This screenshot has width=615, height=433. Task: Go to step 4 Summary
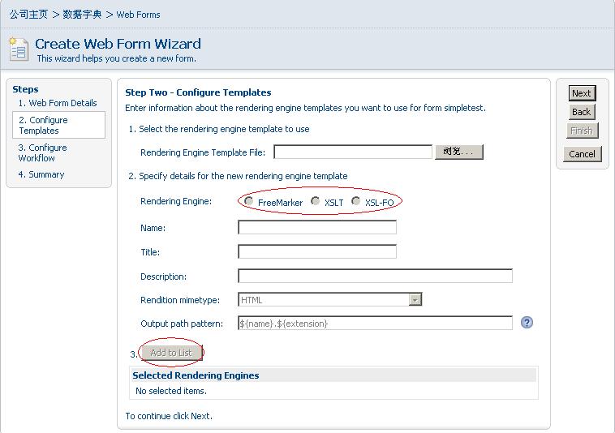click(41, 174)
